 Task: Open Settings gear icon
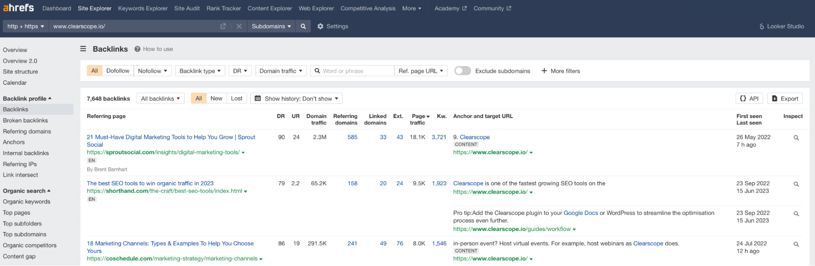320,26
